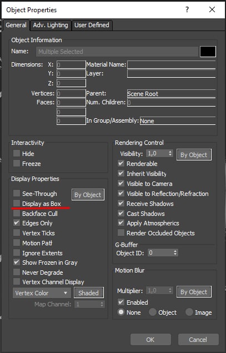Click the Map Channel spinner arrows
Screen dimensions: 226x353
tap(102, 304)
